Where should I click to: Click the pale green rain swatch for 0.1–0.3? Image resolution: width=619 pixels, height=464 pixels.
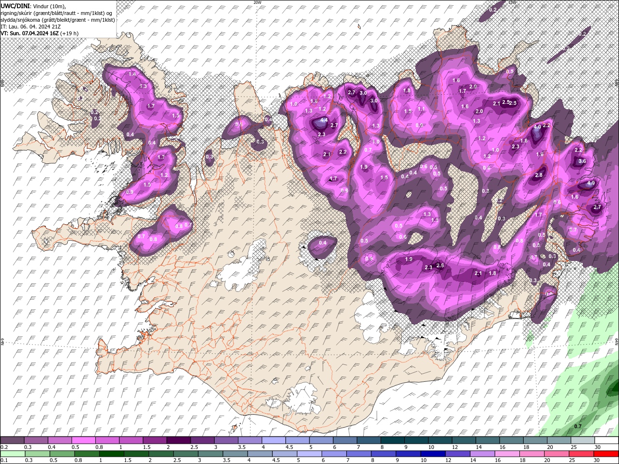pyautogui.click(x=13, y=454)
